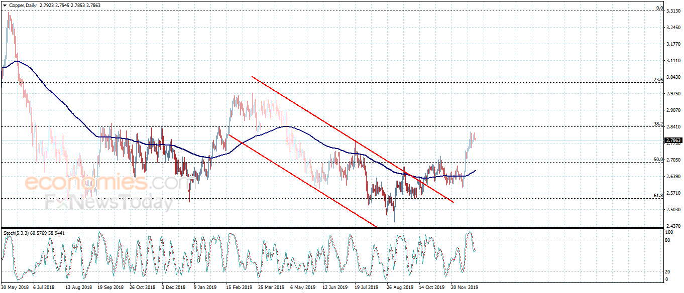684x293 pixels.
Task: Select the 61.8 Fibonacci level label
Action: tap(658, 195)
